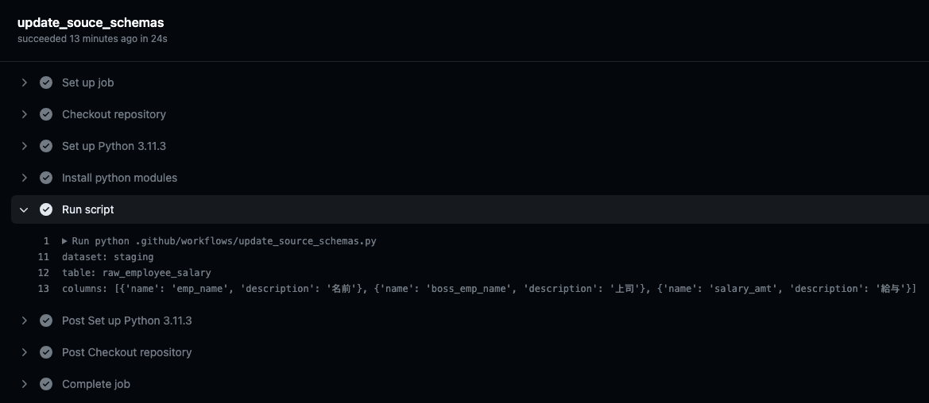
Task: Click success check icon beside Set up Python 3.11.3
Action: (46, 146)
